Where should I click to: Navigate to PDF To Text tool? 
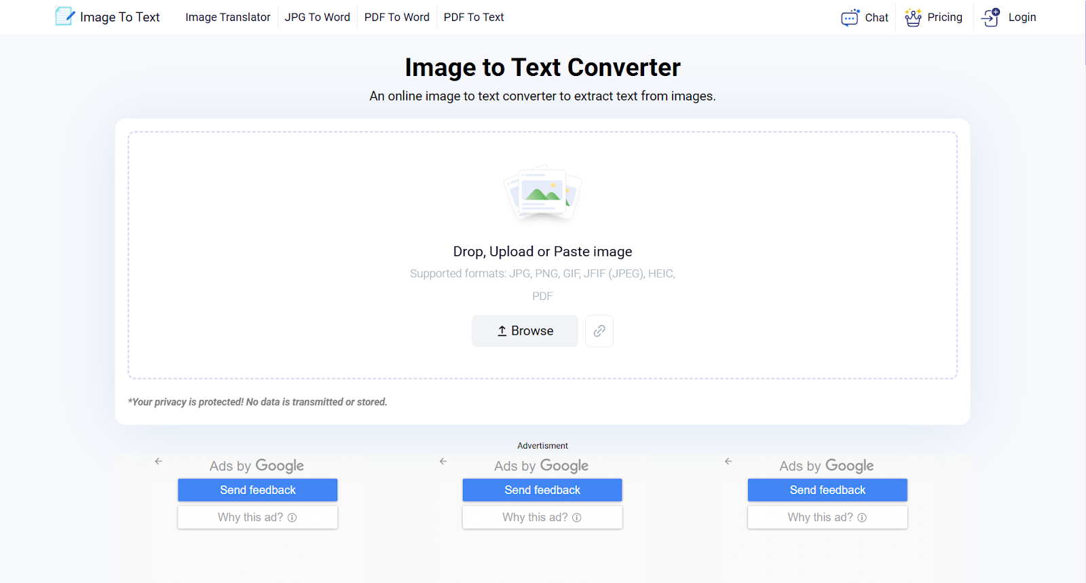(474, 18)
